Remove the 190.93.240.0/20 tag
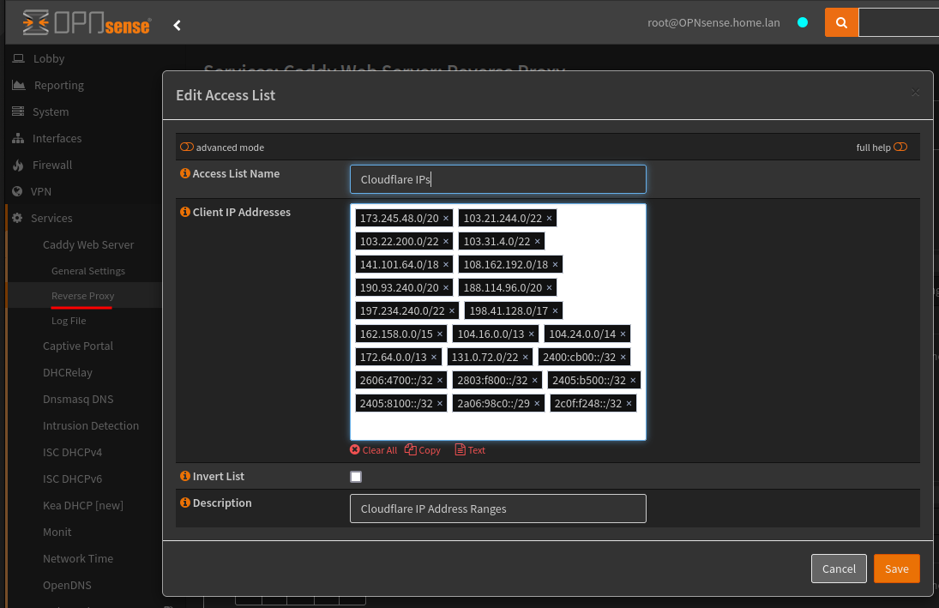 (446, 288)
